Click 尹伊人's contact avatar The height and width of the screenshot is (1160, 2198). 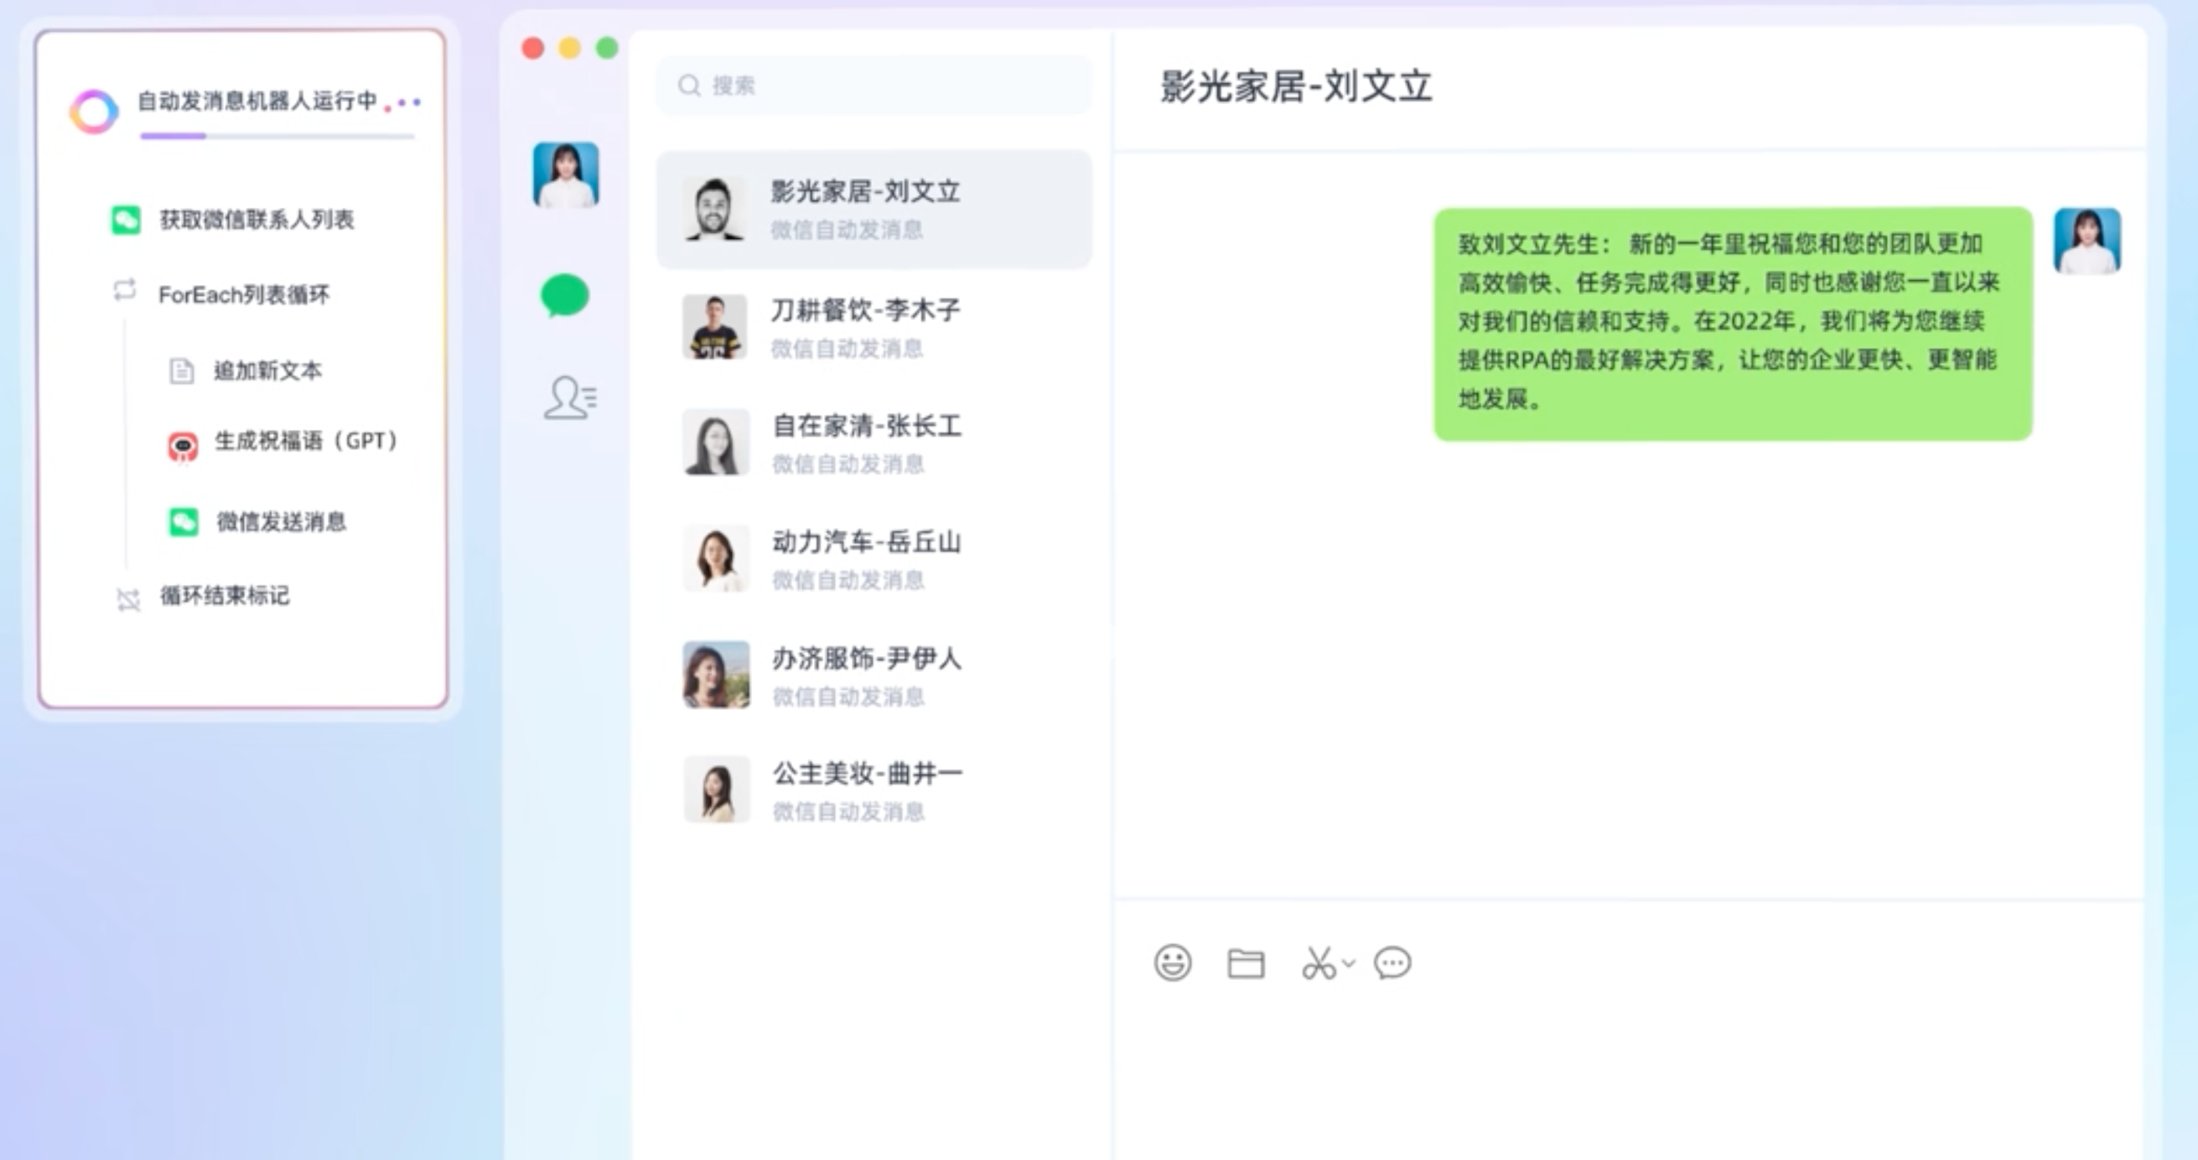tap(715, 675)
